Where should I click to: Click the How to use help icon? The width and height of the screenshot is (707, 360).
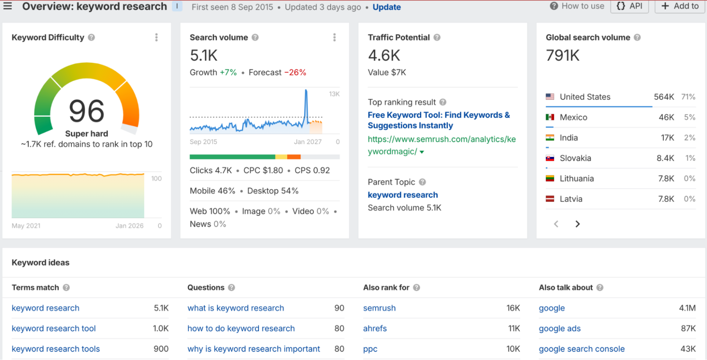[x=553, y=6]
